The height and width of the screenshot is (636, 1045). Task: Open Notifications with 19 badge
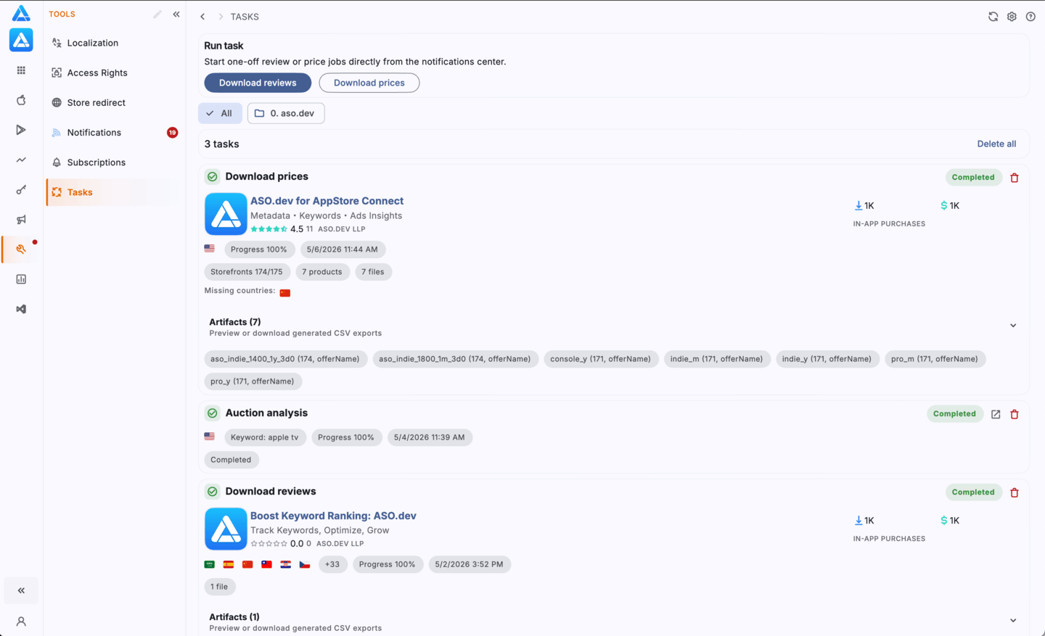pos(113,133)
